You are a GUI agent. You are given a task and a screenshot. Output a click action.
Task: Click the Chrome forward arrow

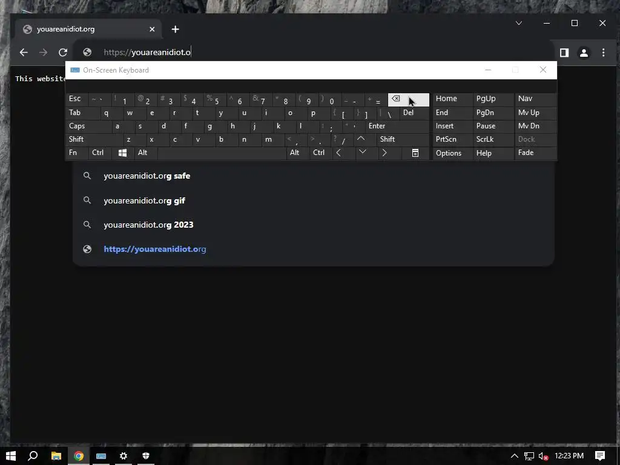point(43,52)
